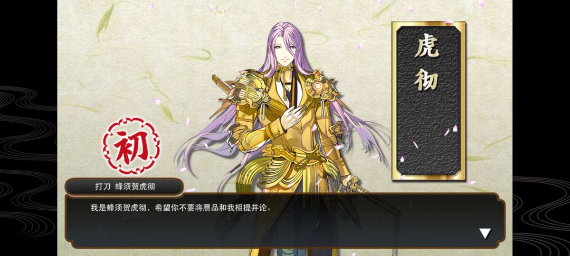Click the 虎 character on the plaque
This screenshot has height=256, width=570.
coord(428,46)
